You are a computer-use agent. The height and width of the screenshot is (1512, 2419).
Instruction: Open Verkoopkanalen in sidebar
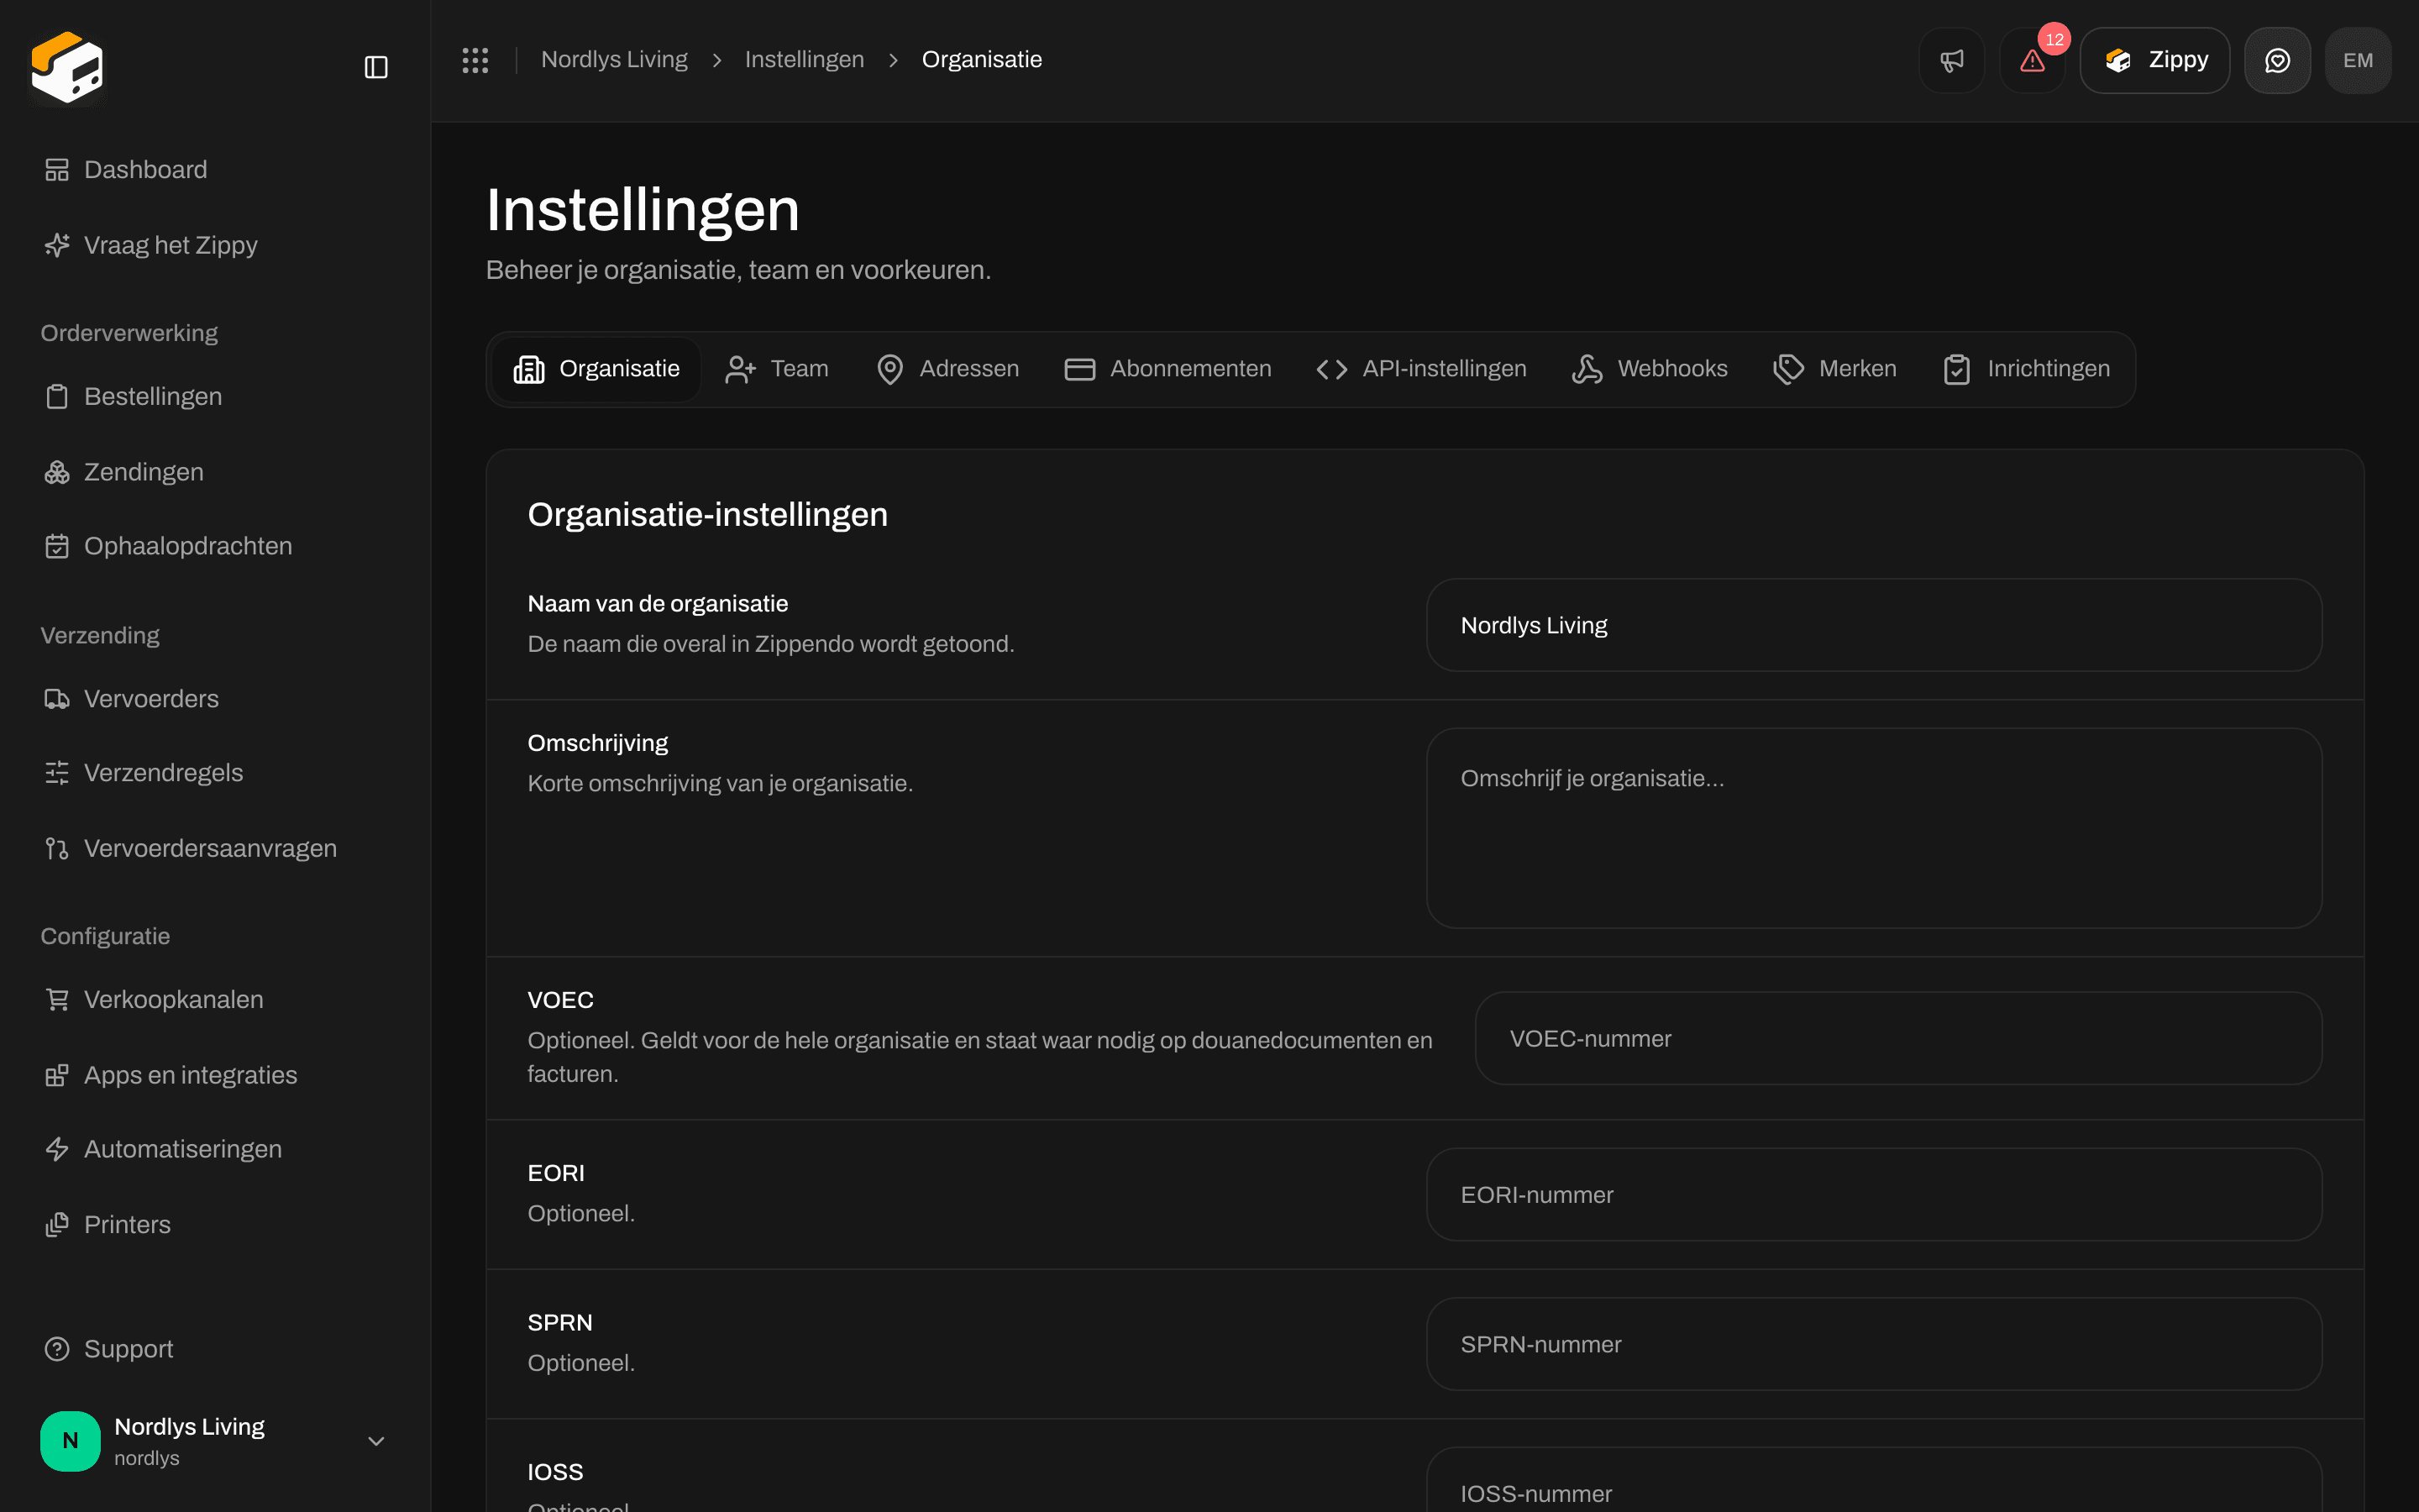click(215, 1000)
